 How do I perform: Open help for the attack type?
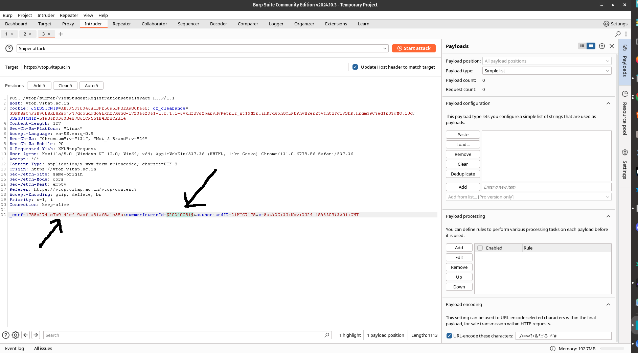coord(9,48)
